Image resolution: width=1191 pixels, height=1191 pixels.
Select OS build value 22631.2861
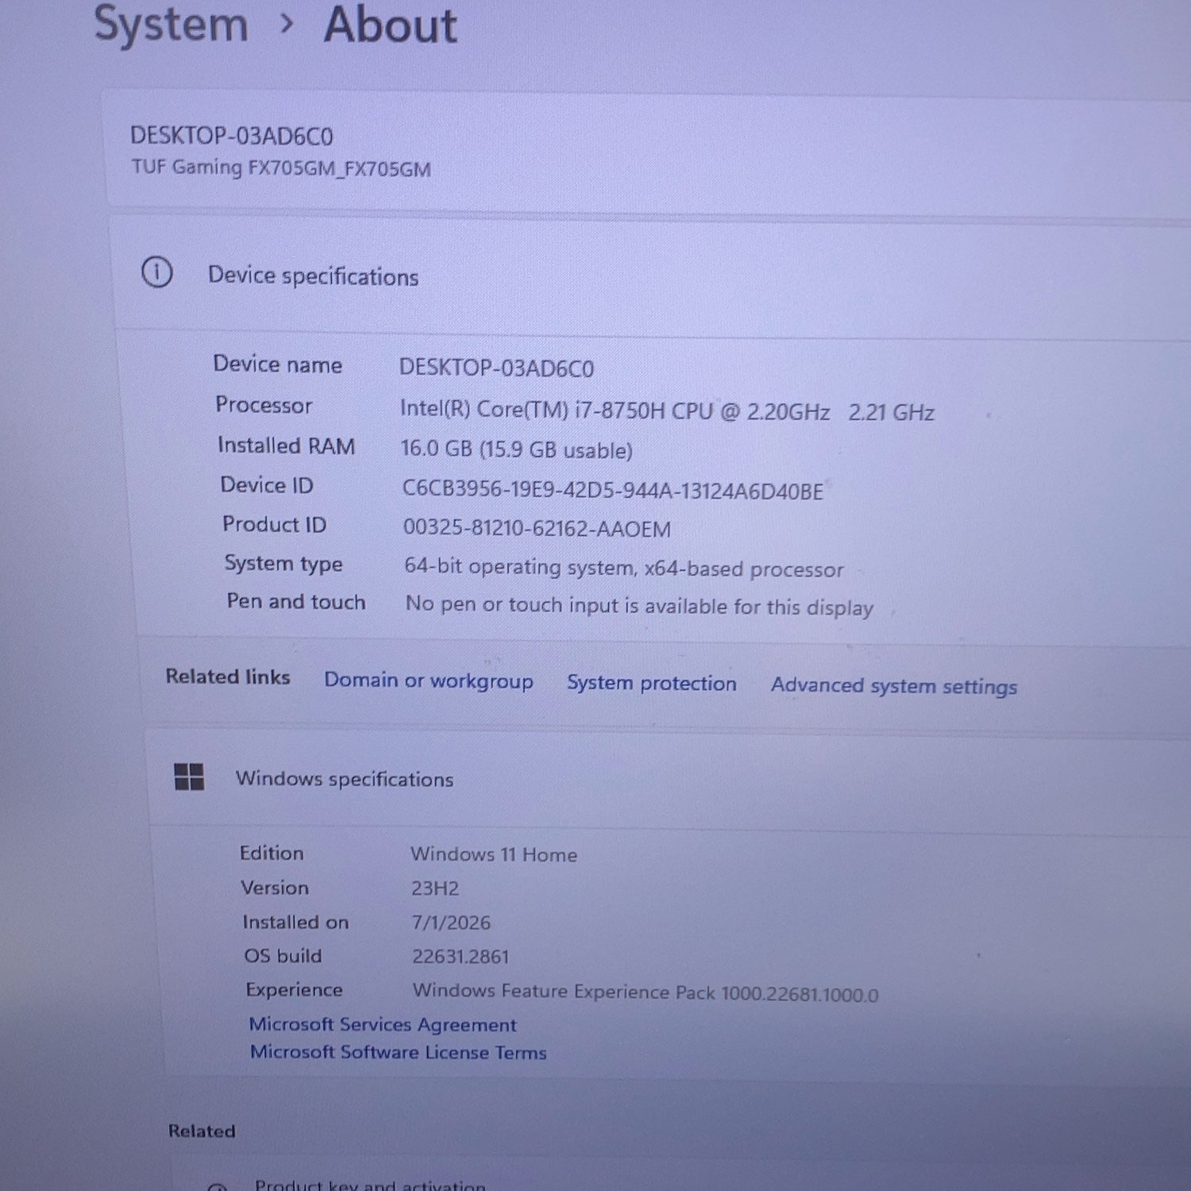(x=461, y=957)
